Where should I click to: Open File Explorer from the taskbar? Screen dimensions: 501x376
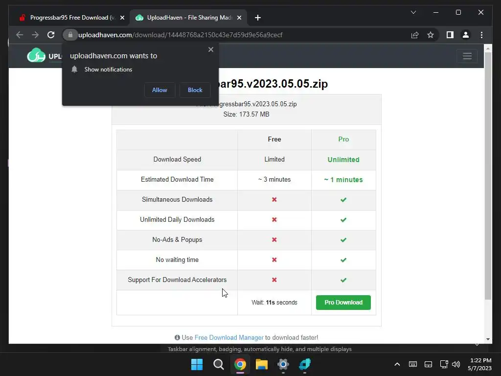(x=262, y=364)
